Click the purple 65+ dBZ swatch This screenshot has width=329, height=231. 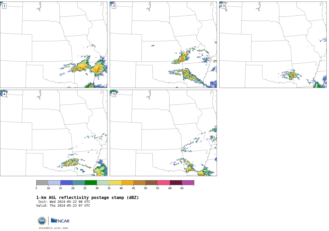click(188, 183)
